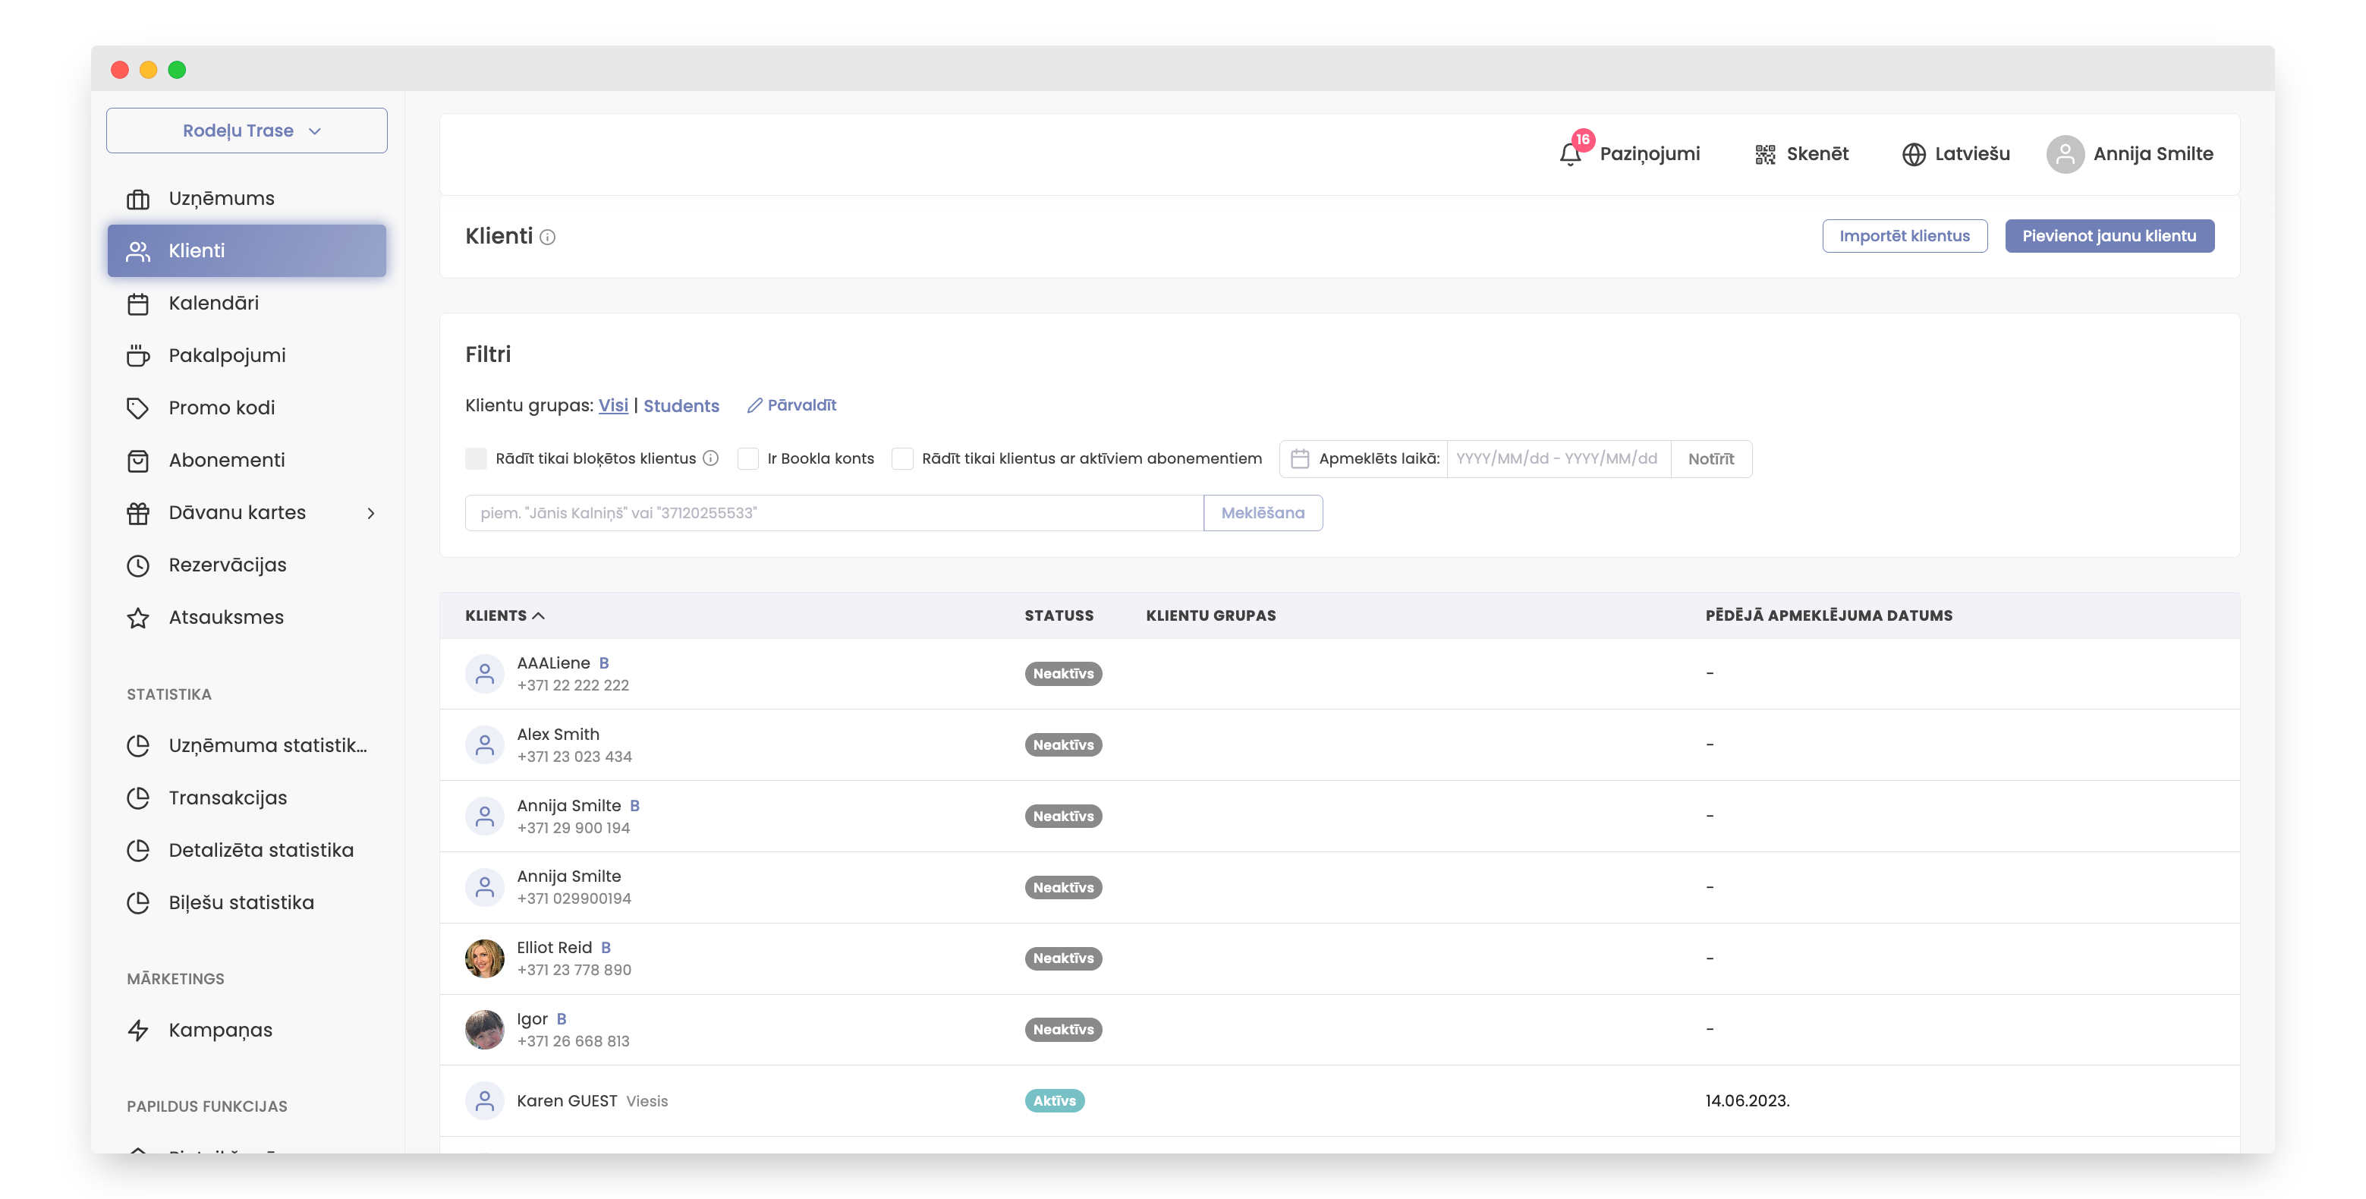The height and width of the screenshot is (1199, 2366).
Task: Click the globe language icon
Action: (1913, 154)
